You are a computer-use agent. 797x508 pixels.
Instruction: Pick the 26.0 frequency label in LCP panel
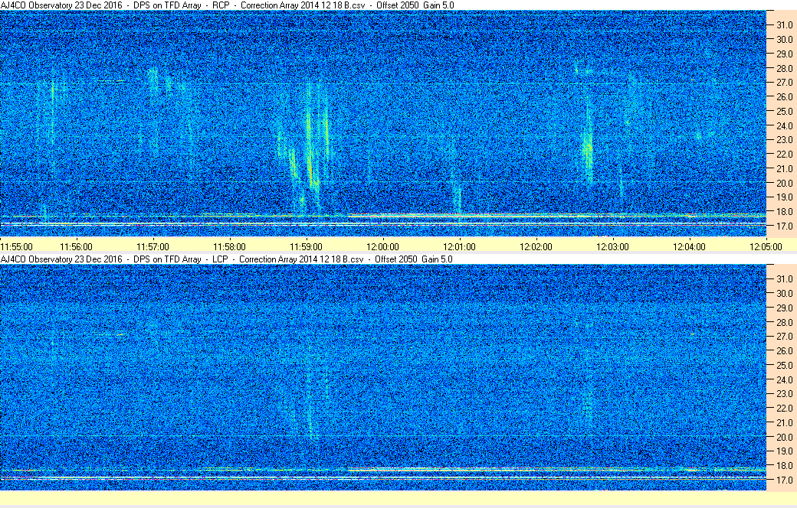784,350
